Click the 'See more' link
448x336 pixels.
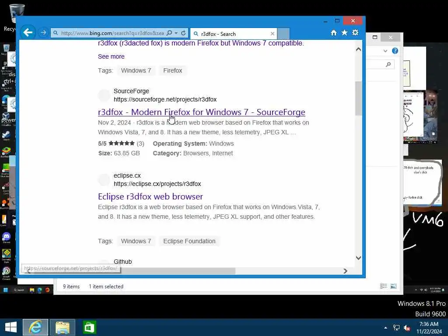[x=111, y=56]
